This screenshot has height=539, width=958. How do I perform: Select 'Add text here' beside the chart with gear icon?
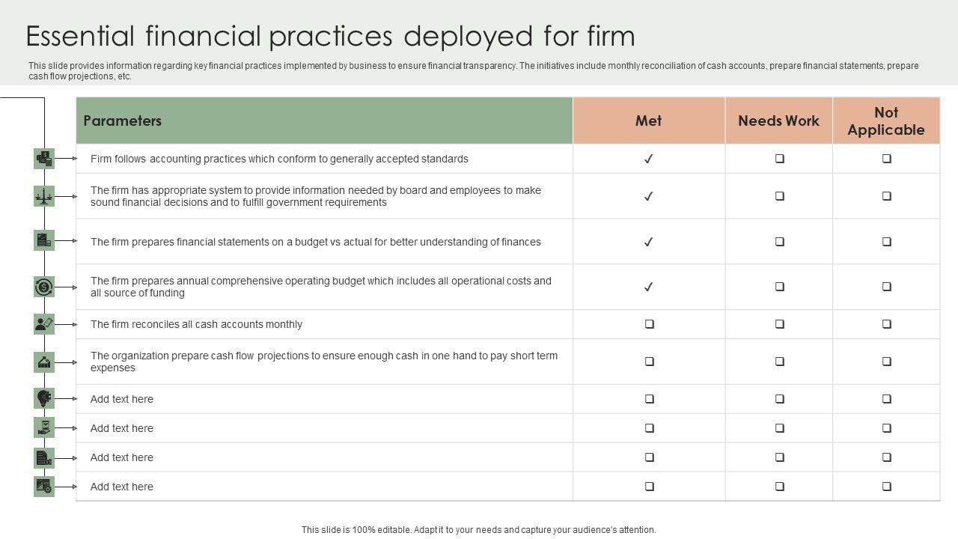click(122, 487)
